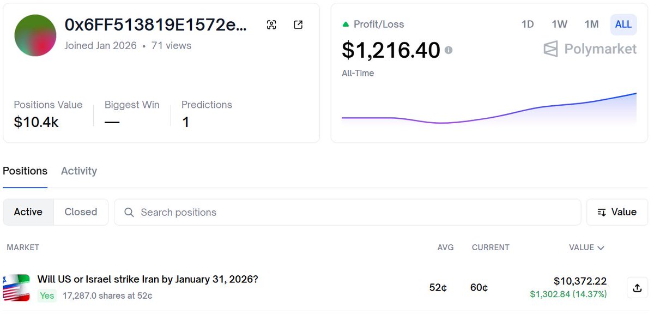Open the Positions tab
This screenshot has height=320, width=654.
click(x=25, y=171)
